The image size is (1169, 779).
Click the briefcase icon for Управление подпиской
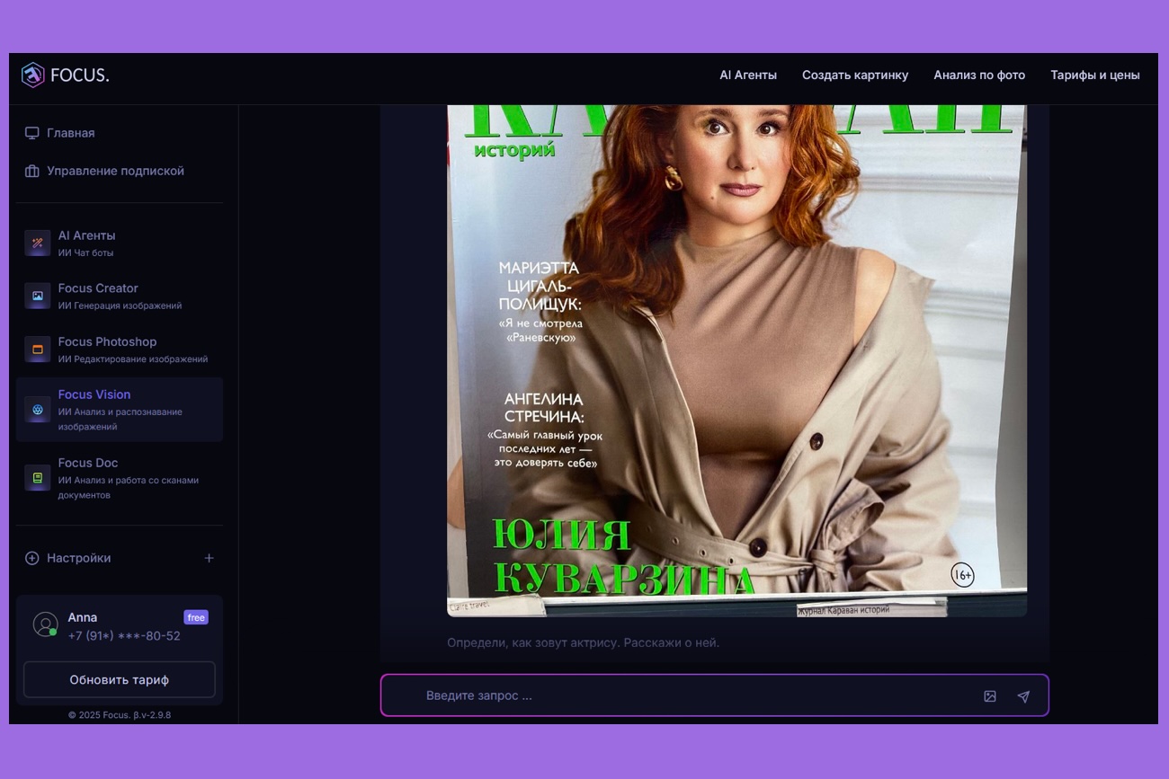click(x=32, y=172)
